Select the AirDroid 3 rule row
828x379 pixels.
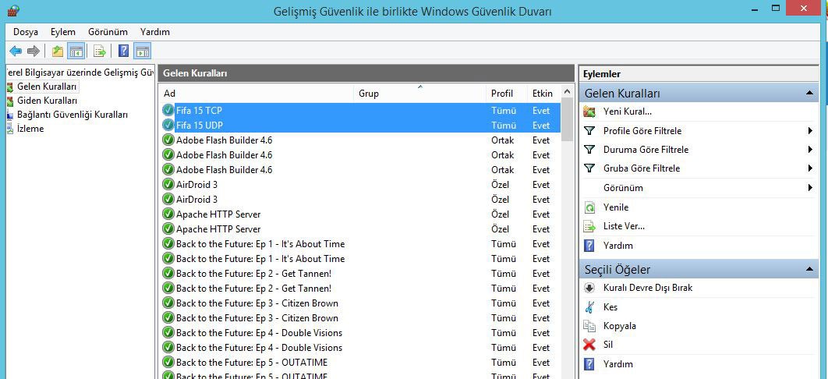tap(196, 185)
